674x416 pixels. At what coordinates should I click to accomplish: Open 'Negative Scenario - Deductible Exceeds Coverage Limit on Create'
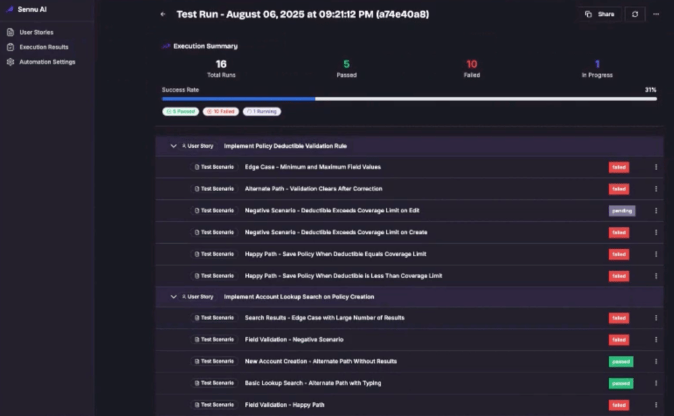[x=336, y=232]
